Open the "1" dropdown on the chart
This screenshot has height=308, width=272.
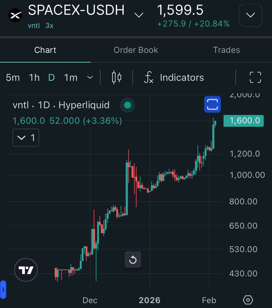(x=26, y=138)
